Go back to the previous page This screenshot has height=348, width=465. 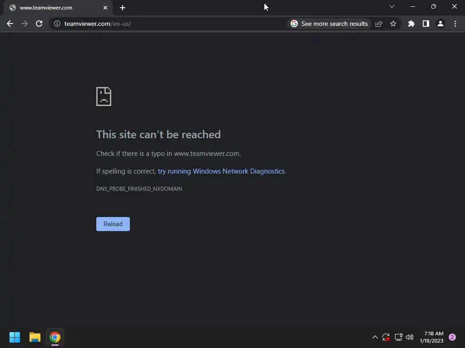tap(10, 24)
